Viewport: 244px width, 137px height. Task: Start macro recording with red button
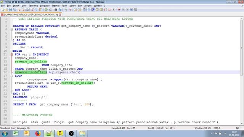[x=119, y=10]
